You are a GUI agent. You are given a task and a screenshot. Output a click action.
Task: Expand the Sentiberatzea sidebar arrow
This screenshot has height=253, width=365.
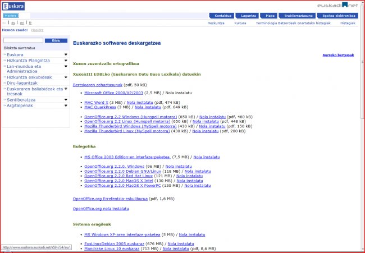tap(66, 99)
